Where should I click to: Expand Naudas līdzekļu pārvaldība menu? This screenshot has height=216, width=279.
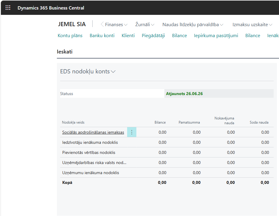pyautogui.click(x=193, y=24)
